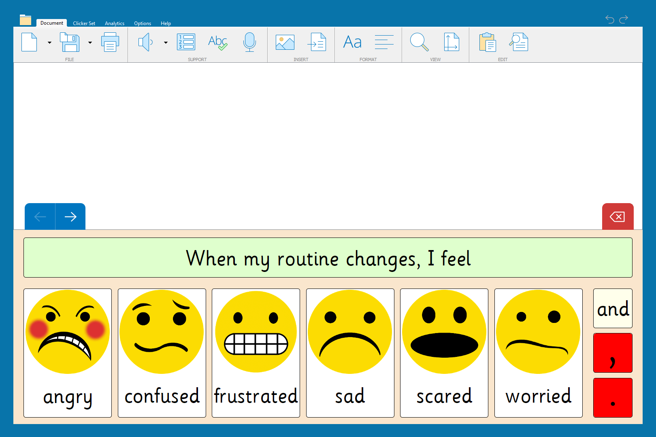Choose the 'worried' emotion face cell
Viewport: 656px width, 437px height.
point(538,353)
